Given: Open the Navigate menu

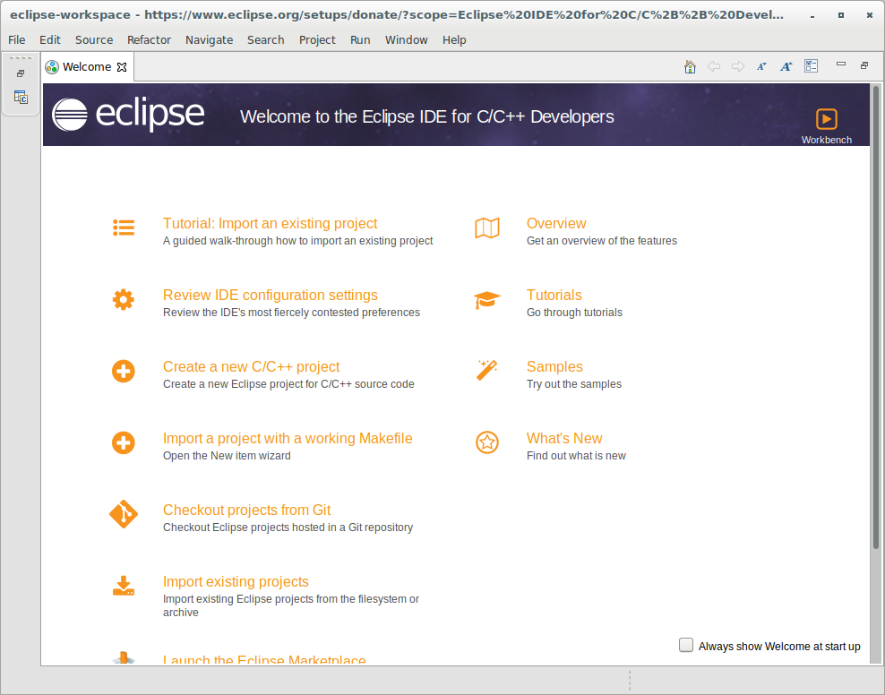Looking at the screenshot, I should [209, 39].
